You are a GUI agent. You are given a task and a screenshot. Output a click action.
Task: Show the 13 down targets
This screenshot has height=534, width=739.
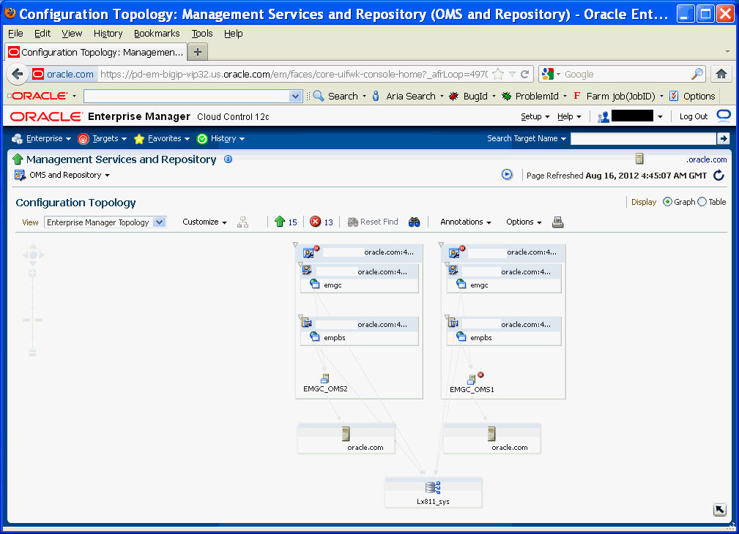[x=322, y=222]
